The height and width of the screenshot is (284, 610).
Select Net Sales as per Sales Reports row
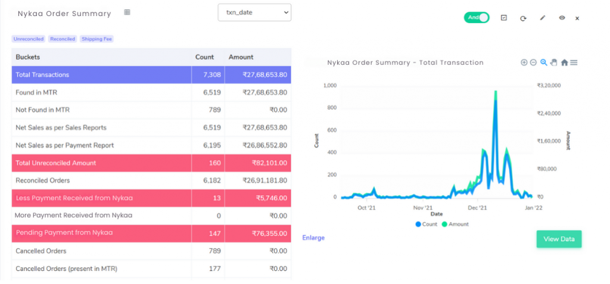pos(151,127)
